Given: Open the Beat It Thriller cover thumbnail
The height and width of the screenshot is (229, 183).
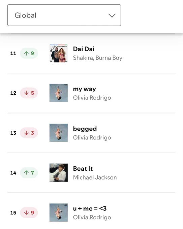Looking at the screenshot, I should (59, 173).
